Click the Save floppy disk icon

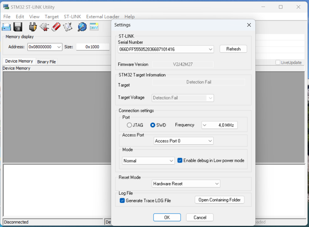pos(18,27)
